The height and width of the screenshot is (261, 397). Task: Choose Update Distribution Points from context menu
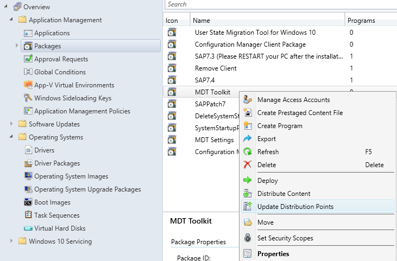tap(295, 207)
